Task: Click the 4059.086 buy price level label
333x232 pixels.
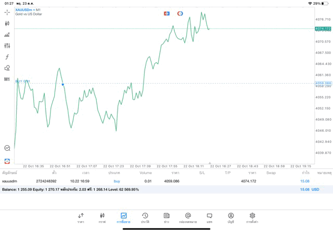Action: pos(323,83)
